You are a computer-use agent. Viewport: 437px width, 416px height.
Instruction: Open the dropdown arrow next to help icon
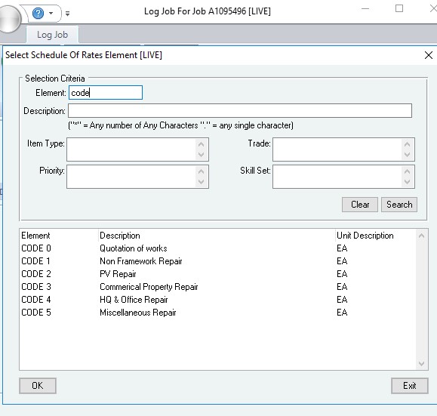pyautogui.click(x=51, y=13)
